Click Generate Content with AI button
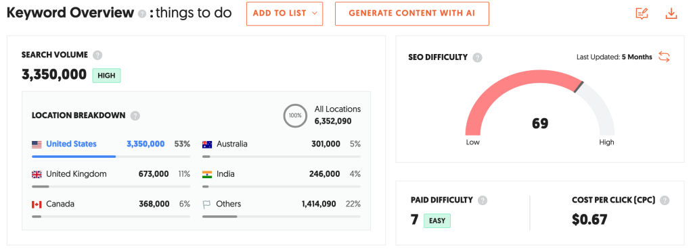693x249 pixels. [x=412, y=13]
